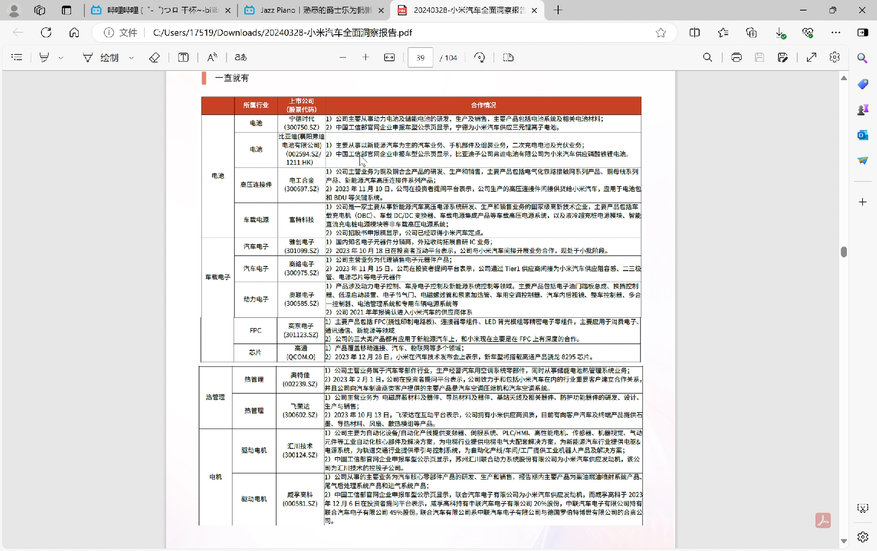Expand highlight color options dropdown

click(x=61, y=58)
